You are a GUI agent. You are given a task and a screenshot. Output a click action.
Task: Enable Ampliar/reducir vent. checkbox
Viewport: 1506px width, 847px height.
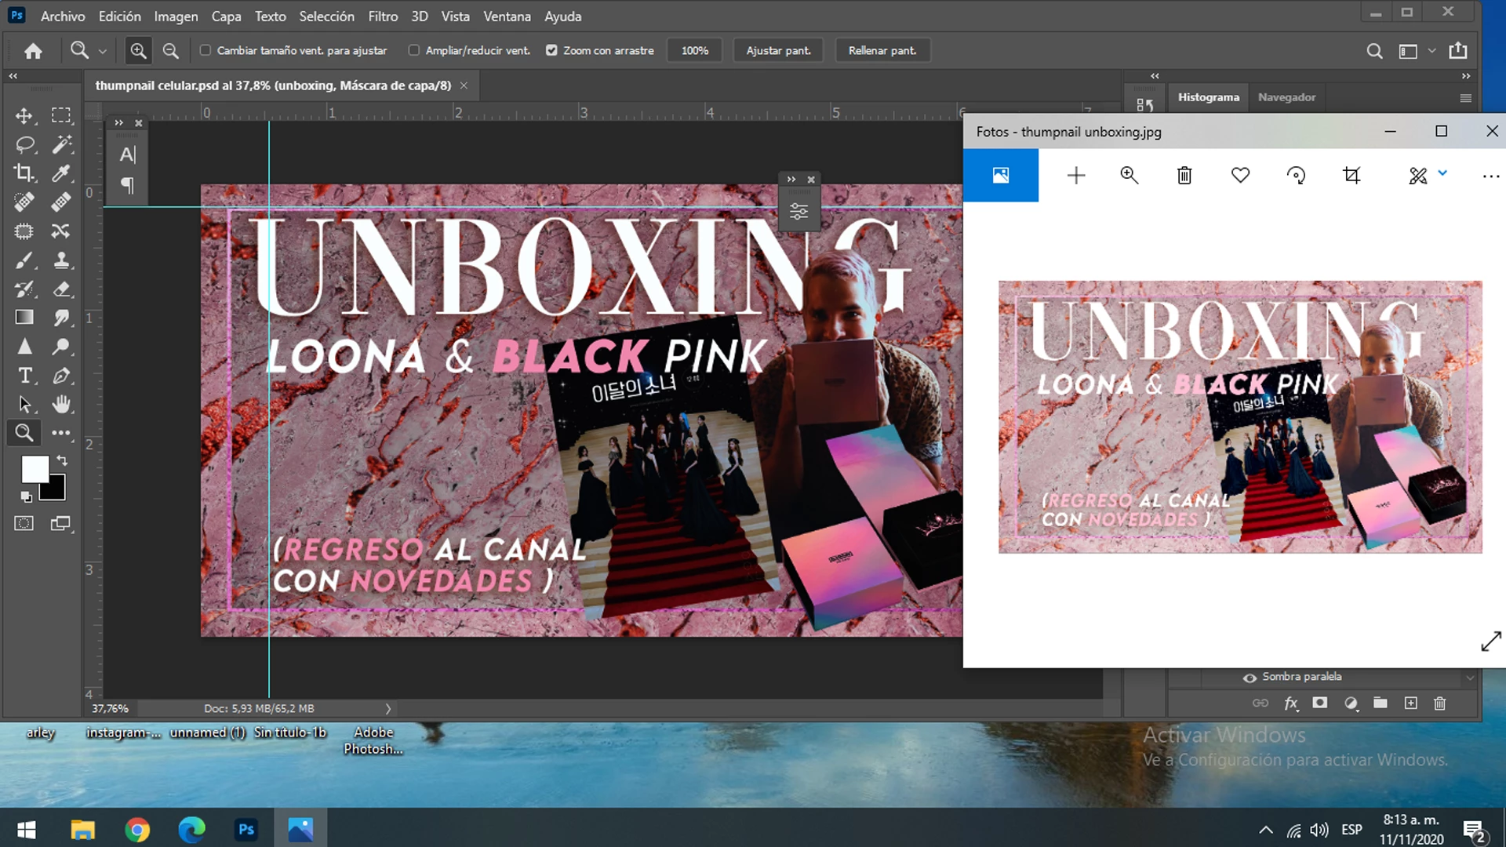[414, 50]
